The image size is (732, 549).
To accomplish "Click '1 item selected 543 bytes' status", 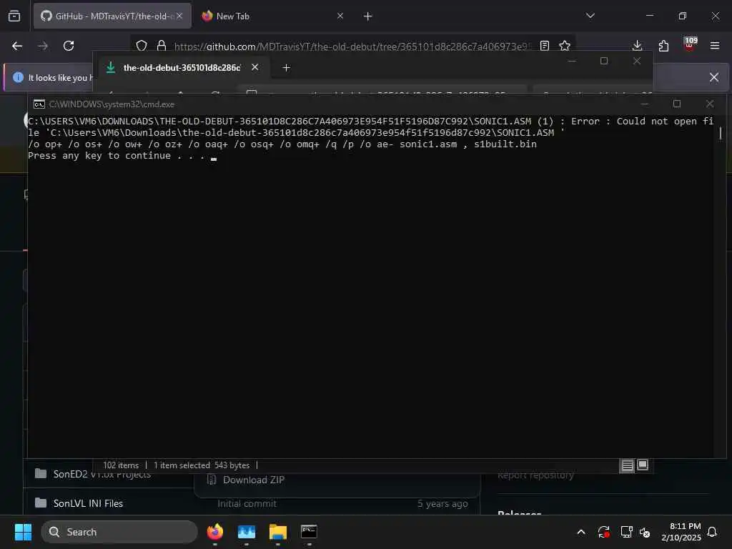I will (202, 465).
